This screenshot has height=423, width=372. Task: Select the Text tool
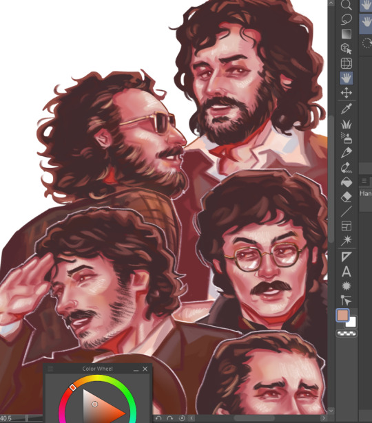pos(346,272)
